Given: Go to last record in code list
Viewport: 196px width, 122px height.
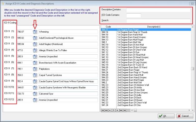Looking at the screenshot, I should [x=125, y=110].
